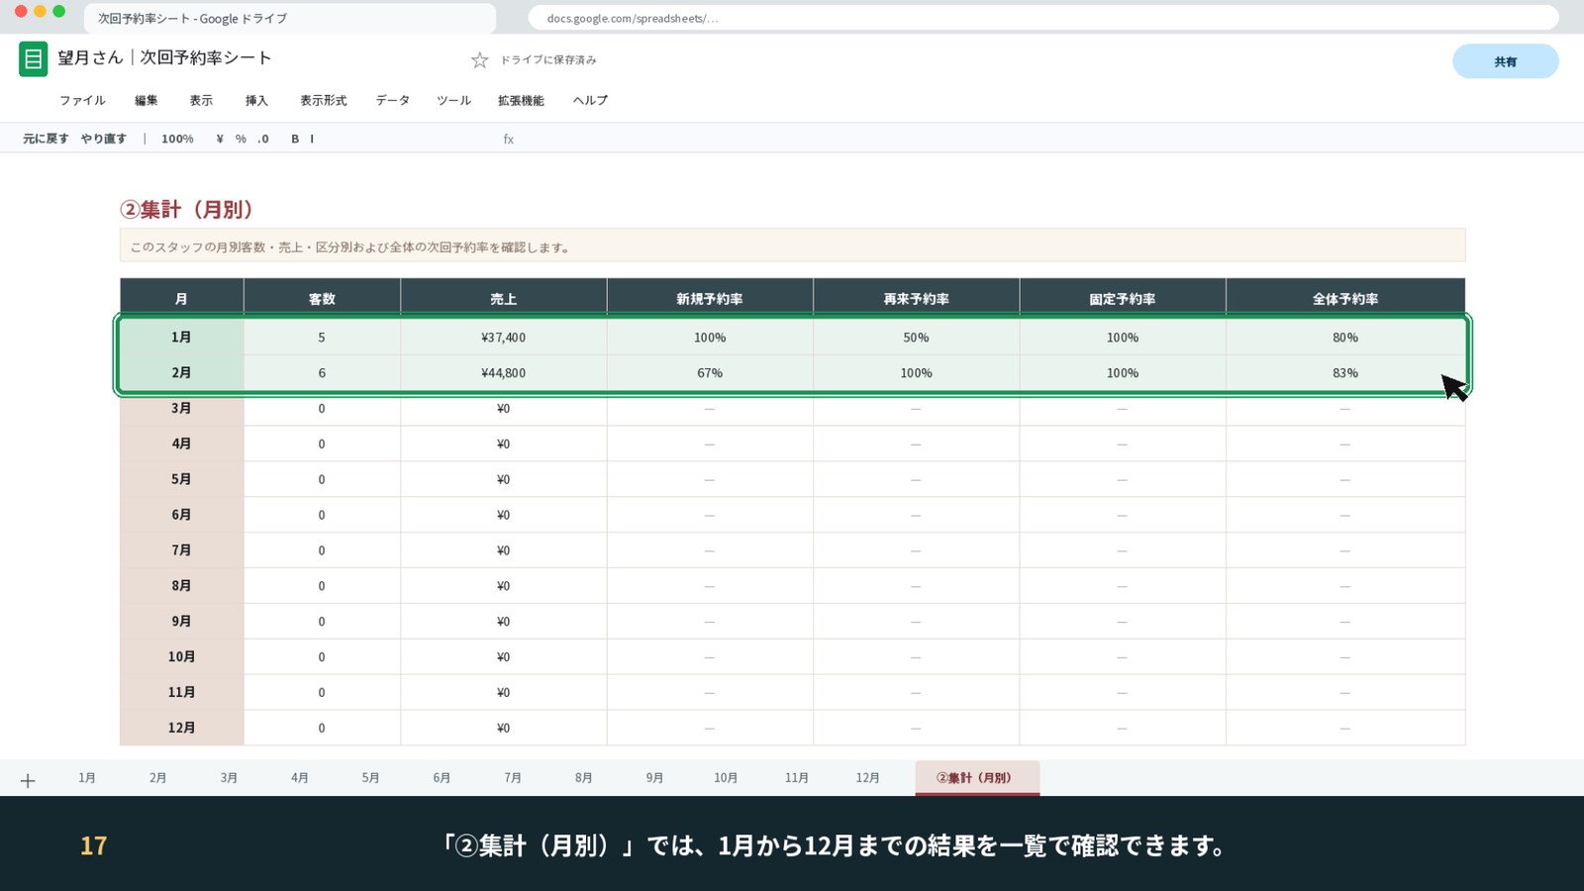Open the 拡張機能 menu
Screen dimensions: 1584x891
[521, 100]
